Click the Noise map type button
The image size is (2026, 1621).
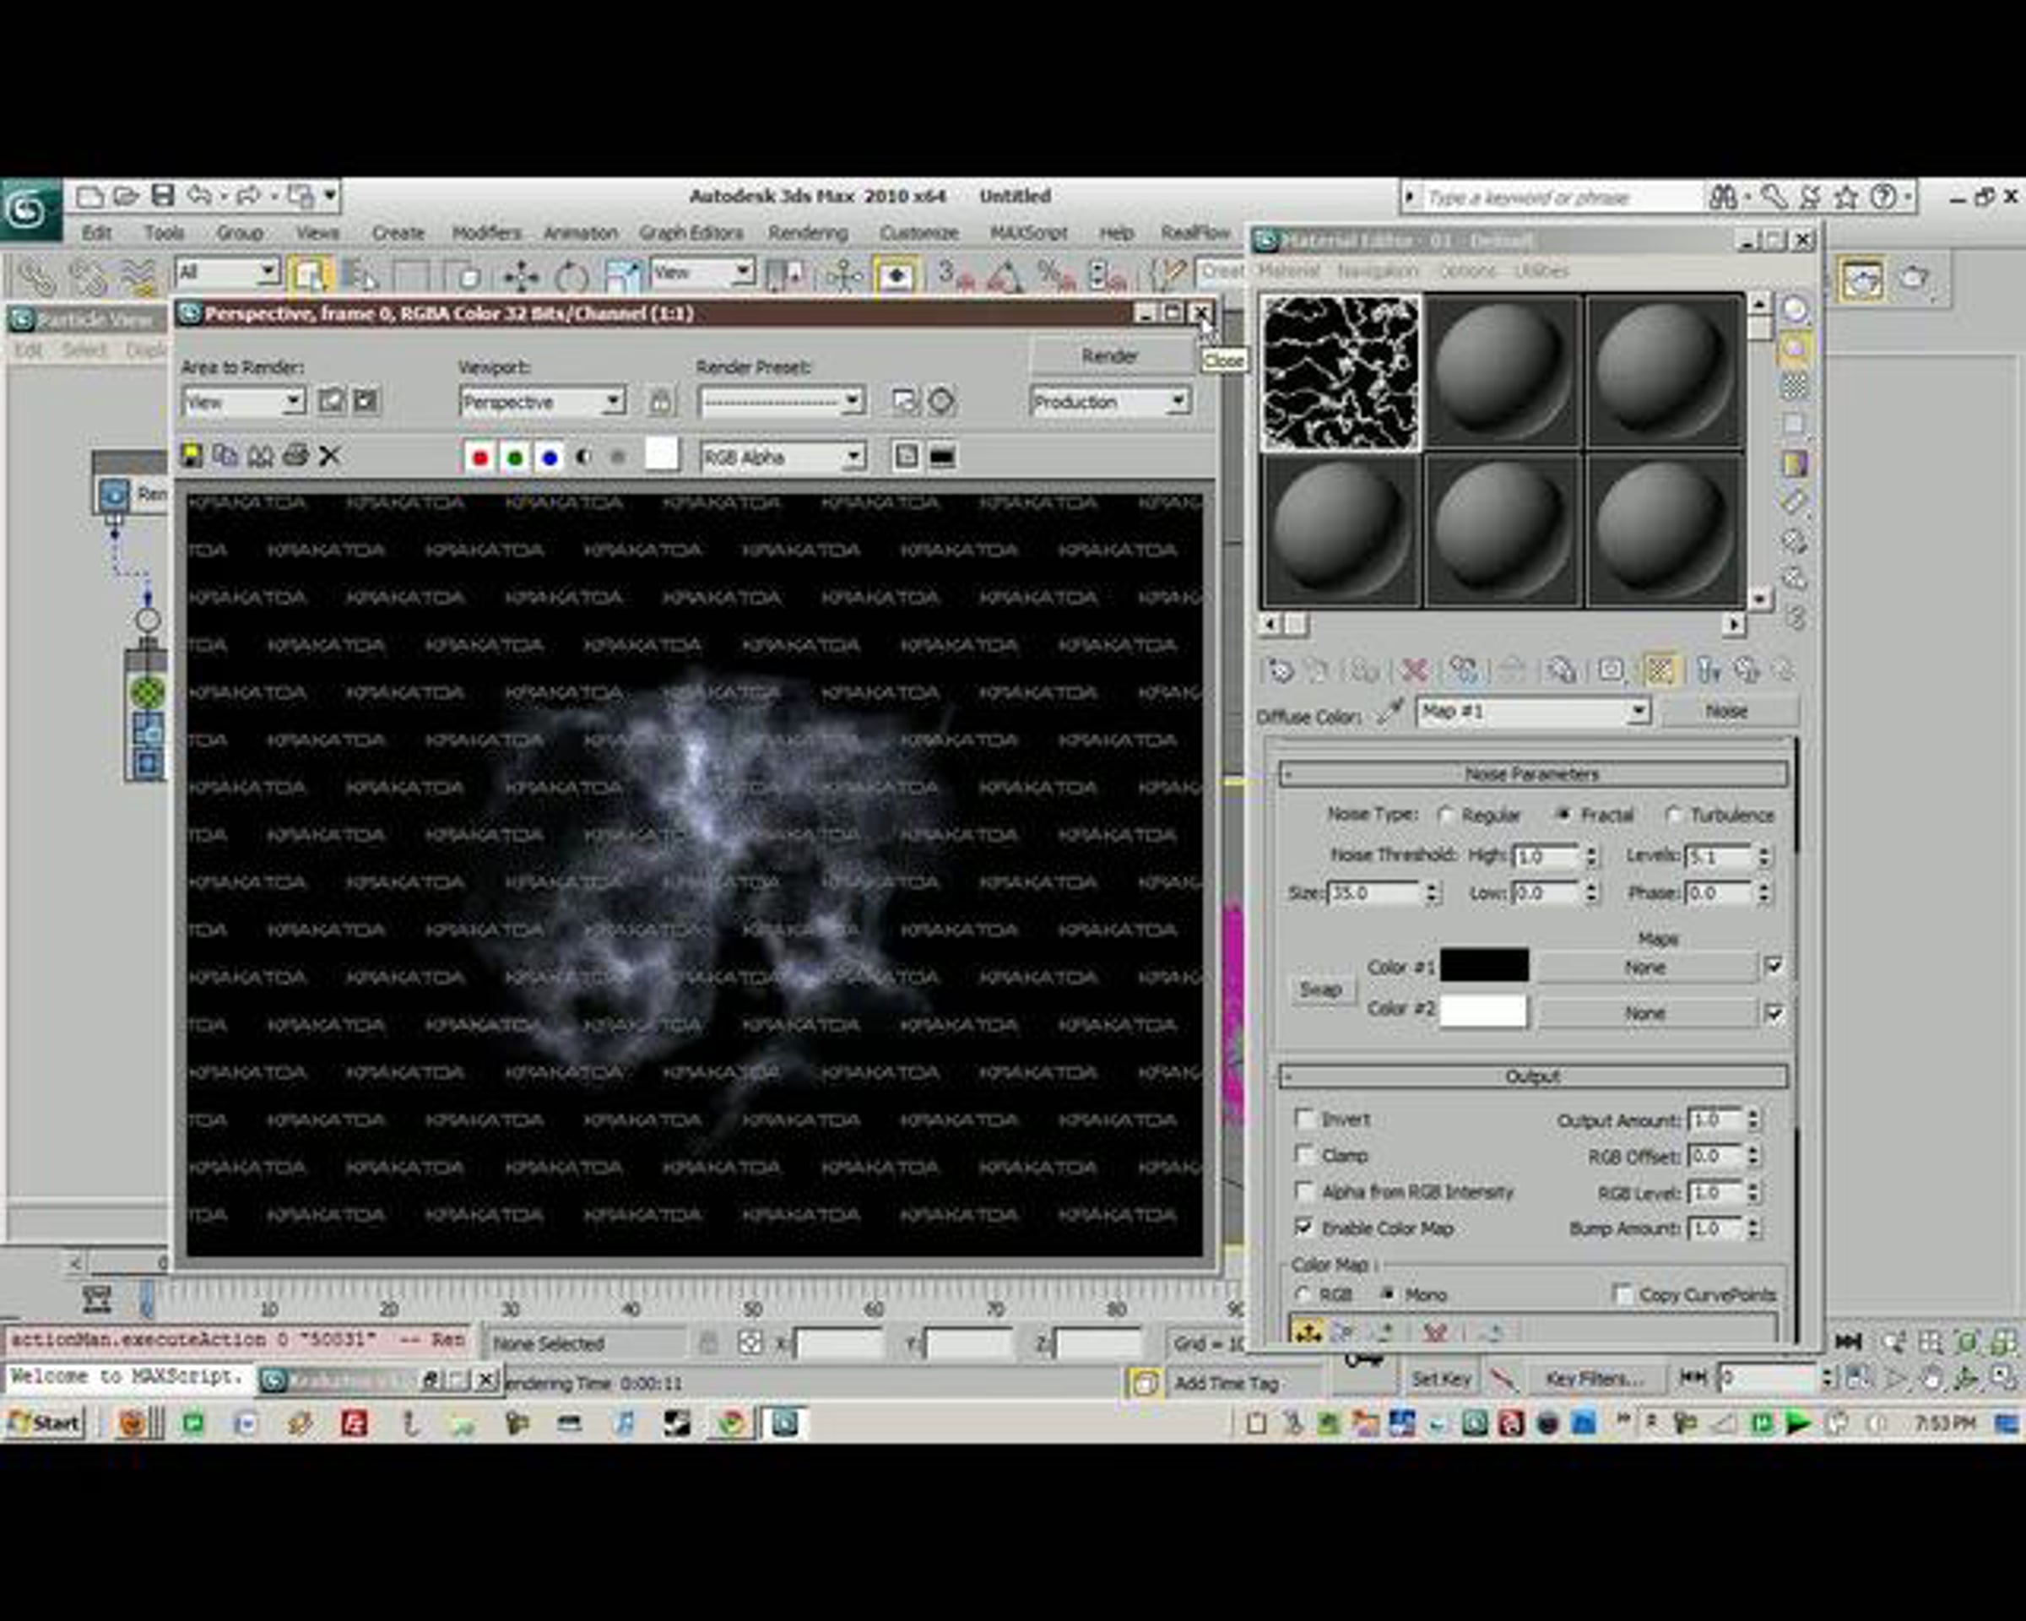[x=1727, y=712]
